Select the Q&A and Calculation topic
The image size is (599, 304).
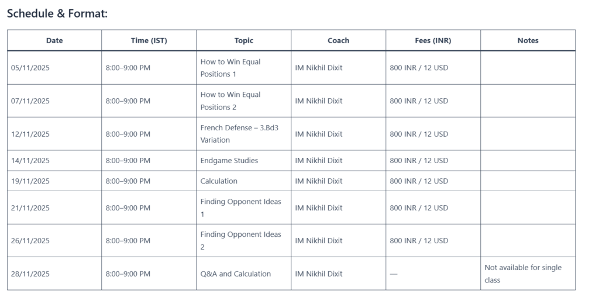point(235,274)
